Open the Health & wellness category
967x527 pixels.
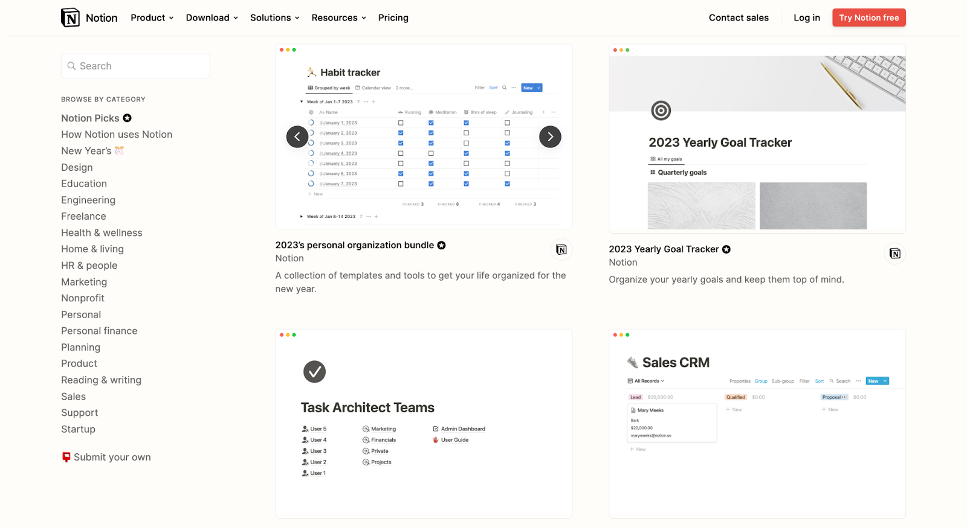(x=102, y=232)
